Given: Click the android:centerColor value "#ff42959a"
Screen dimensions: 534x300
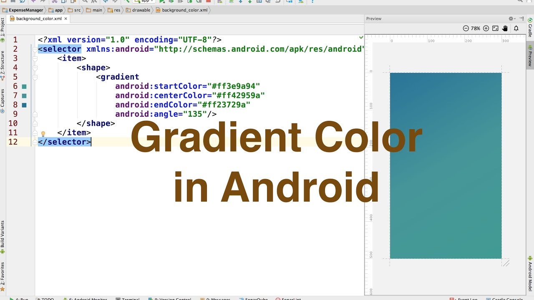Looking at the screenshot, I should [x=239, y=95].
